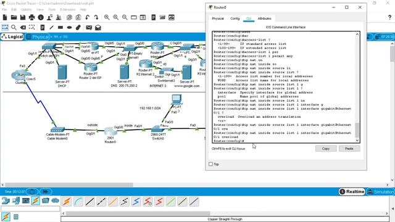The height and width of the screenshot is (222, 395).
Task: Select www.google.com server in workspace
Action: coord(186,73)
